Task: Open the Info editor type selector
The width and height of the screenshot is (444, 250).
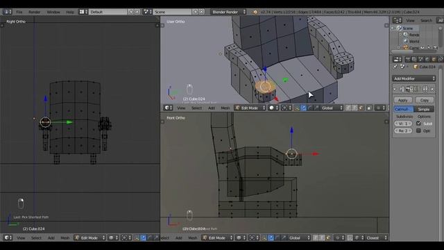Action: (7, 12)
